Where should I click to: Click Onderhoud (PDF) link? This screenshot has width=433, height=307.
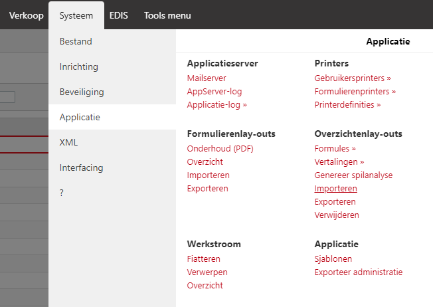click(220, 149)
